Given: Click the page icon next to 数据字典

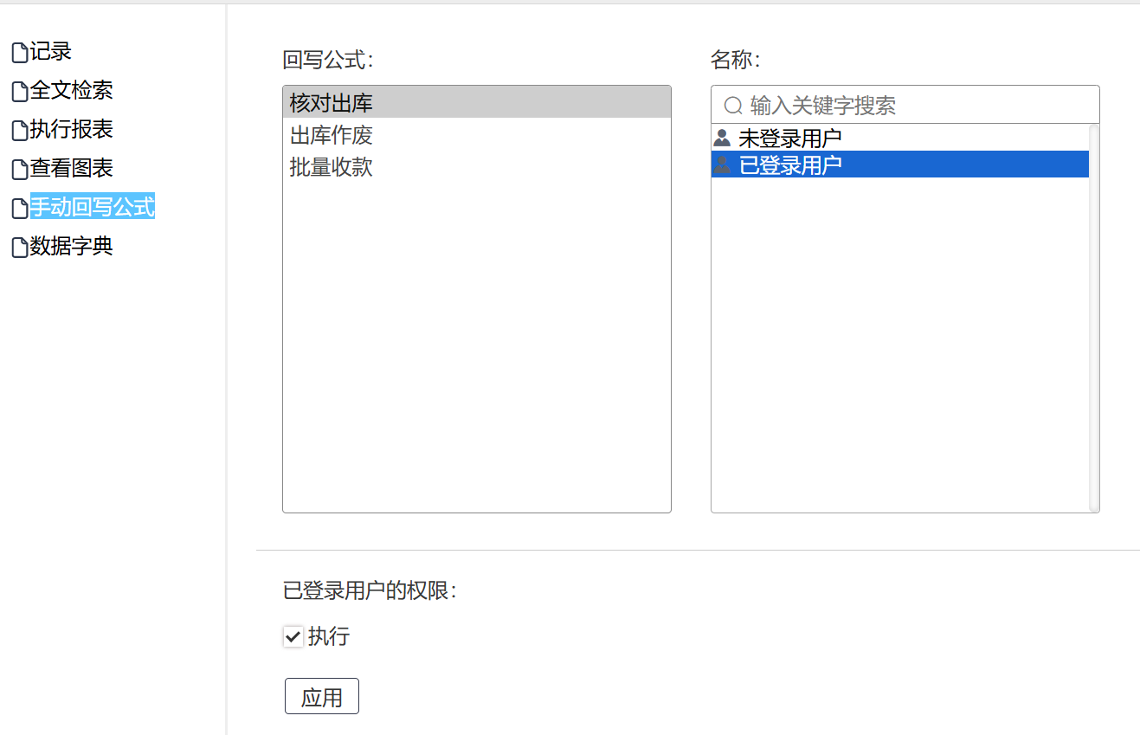Looking at the screenshot, I should click(19, 248).
